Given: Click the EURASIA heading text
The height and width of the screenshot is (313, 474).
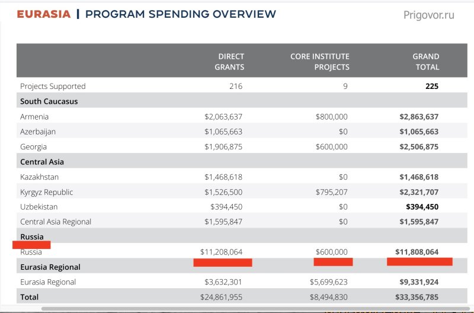Looking at the screenshot, I should click(x=43, y=14).
